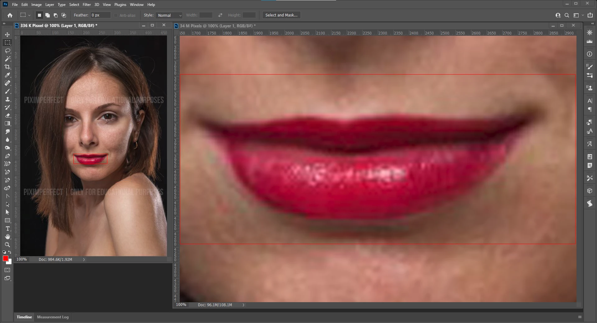Select the Pen tool
597x323 pixels.
(x=7, y=156)
